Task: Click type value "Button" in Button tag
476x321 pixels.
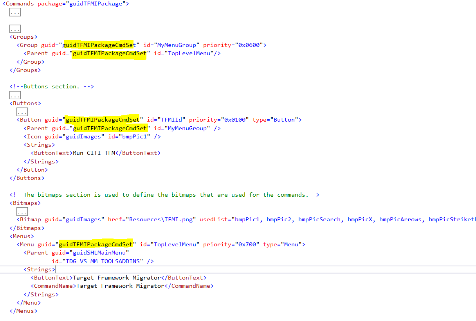Action: pyautogui.click(x=284, y=120)
